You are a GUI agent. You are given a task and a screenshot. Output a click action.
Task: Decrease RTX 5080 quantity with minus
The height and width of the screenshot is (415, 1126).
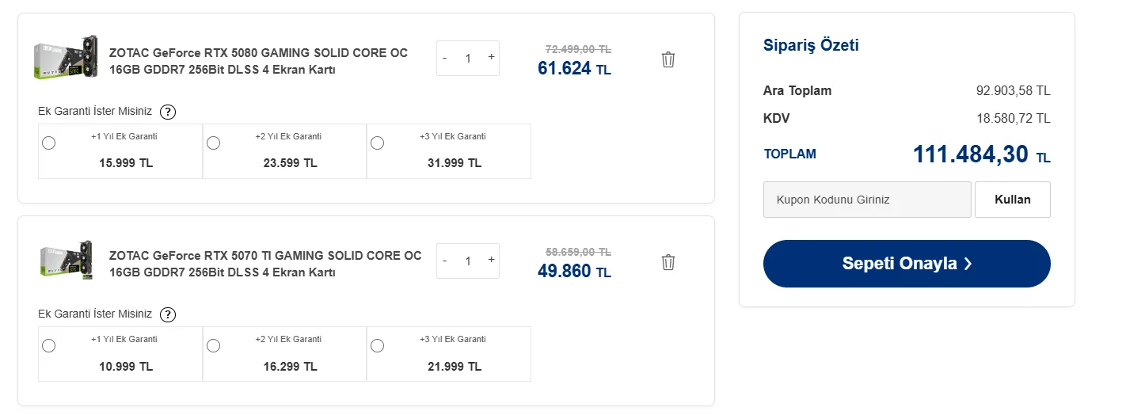tap(445, 58)
